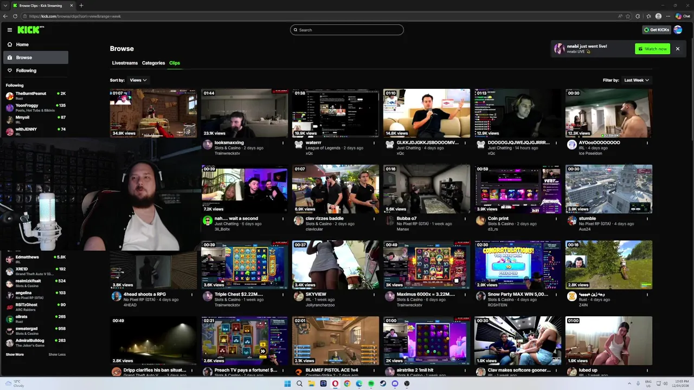Image resolution: width=694 pixels, height=390 pixels.
Task: Open 3li_Boltx avatar under nah.... wait a second
Action: tap(208, 220)
